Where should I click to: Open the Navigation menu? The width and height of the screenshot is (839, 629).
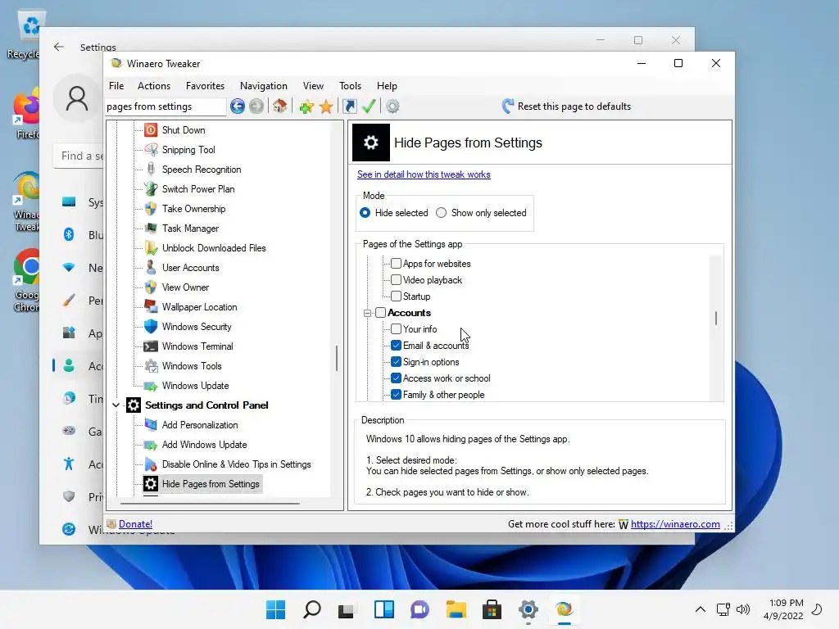tap(263, 85)
